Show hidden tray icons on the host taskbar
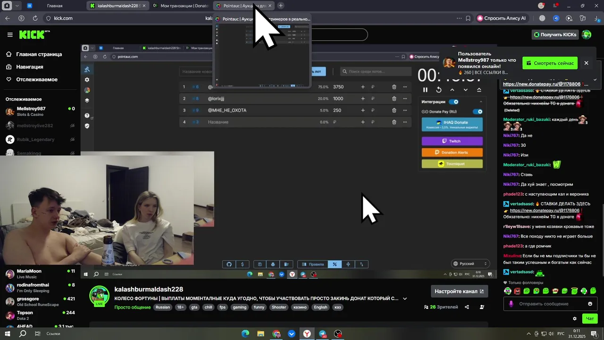The height and width of the screenshot is (340, 604). tap(529, 334)
